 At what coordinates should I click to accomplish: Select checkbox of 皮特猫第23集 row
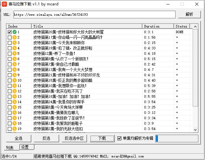(x=9, y=43)
